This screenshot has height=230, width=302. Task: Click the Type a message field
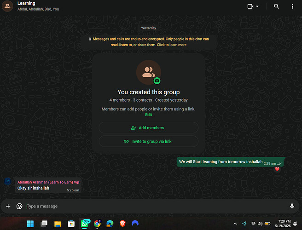pyautogui.click(x=156, y=207)
